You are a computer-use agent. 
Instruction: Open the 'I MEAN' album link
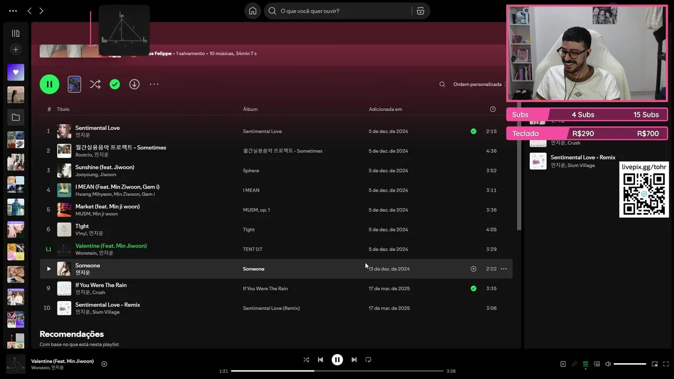tap(251, 190)
